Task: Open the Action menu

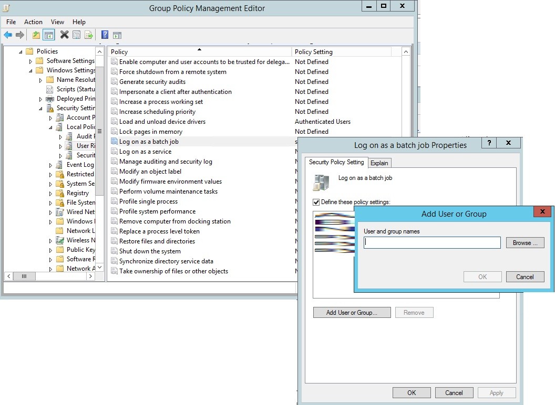Action: [x=33, y=22]
